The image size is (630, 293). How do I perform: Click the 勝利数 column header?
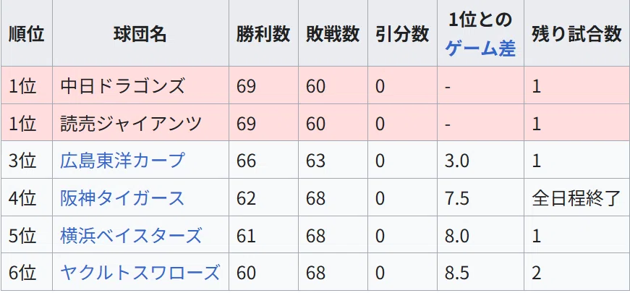point(263,33)
